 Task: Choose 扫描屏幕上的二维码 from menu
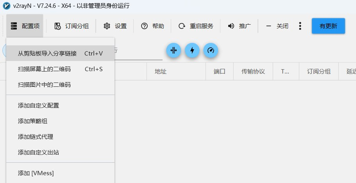[61, 69]
